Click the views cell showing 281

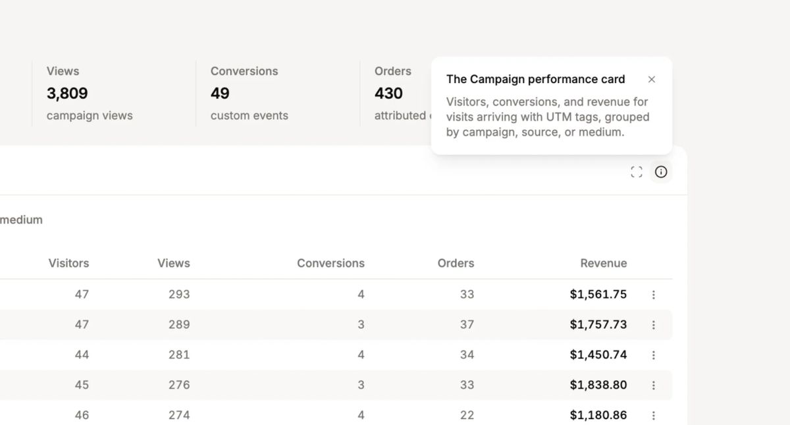[x=179, y=355]
